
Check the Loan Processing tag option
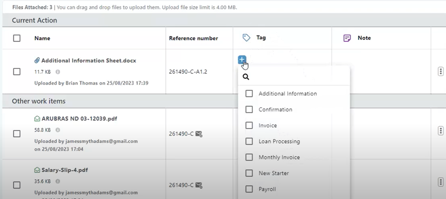[249, 141]
